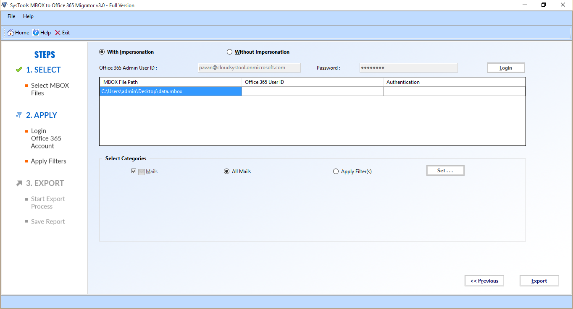This screenshot has width=573, height=309.
Task: Select the Without Impersonation radio button
Action: pyautogui.click(x=229, y=52)
